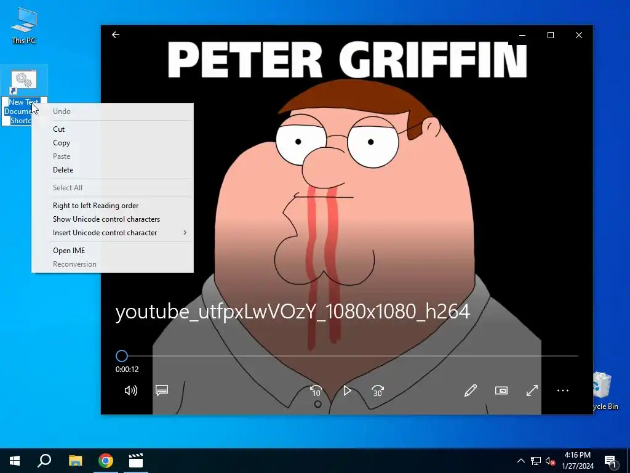Click the back arrow in the video player
630x473 pixels.
click(x=116, y=35)
